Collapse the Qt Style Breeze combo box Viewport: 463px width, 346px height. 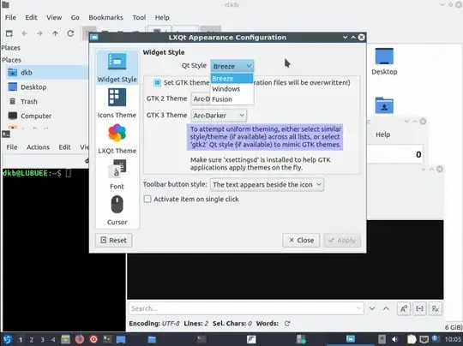click(232, 66)
